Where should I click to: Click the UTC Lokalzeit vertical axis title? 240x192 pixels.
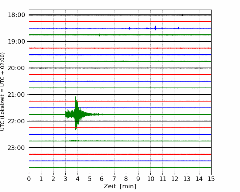point(3,92)
